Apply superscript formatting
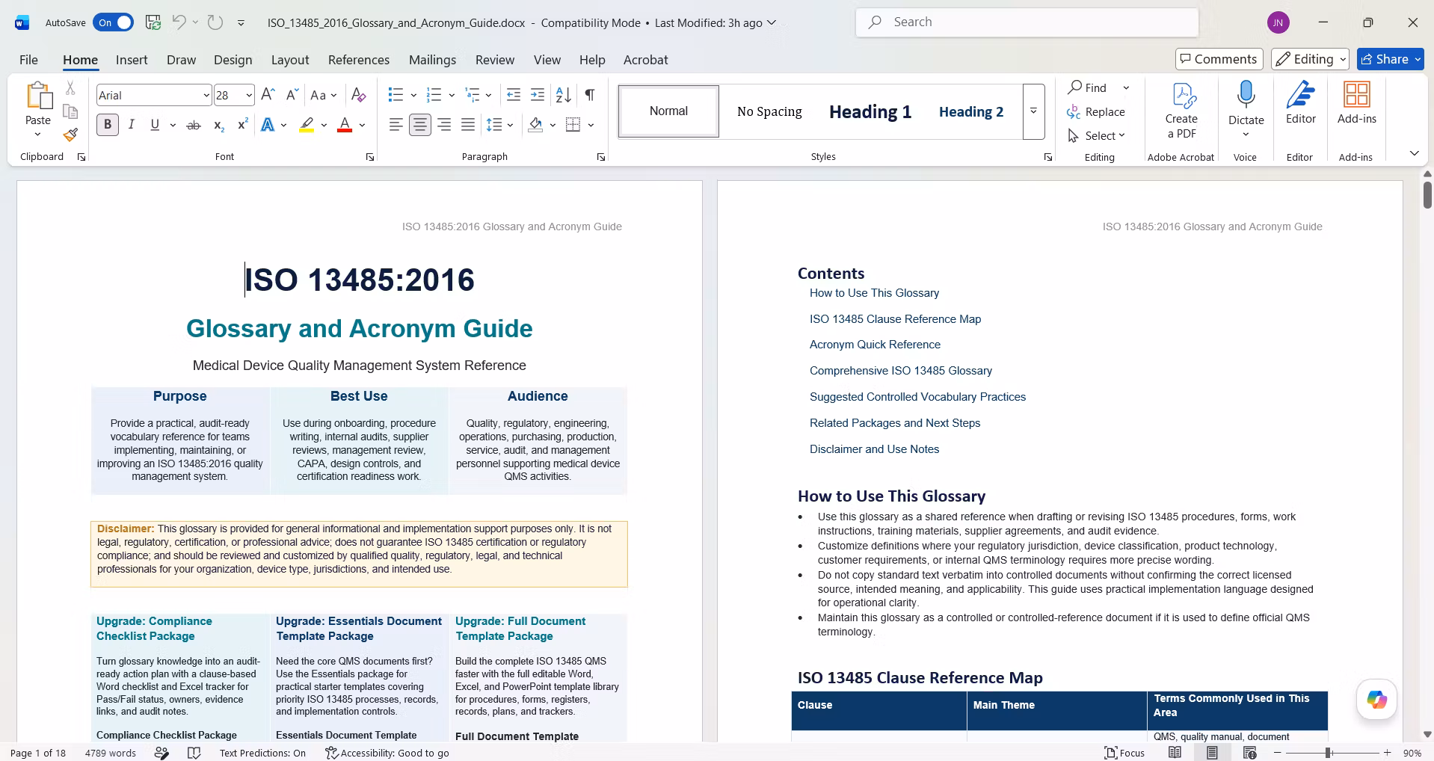This screenshot has width=1434, height=761. [x=242, y=125]
